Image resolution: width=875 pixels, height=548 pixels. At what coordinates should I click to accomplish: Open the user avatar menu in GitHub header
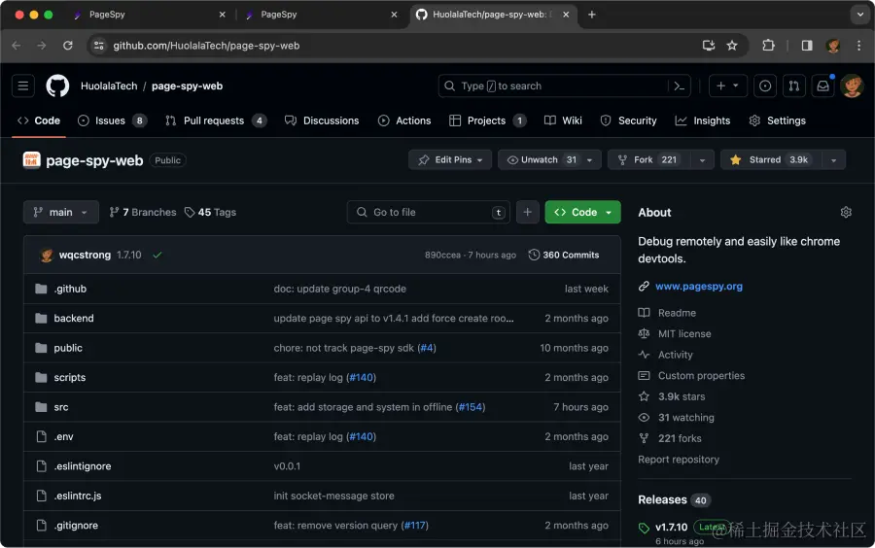[x=852, y=86]
